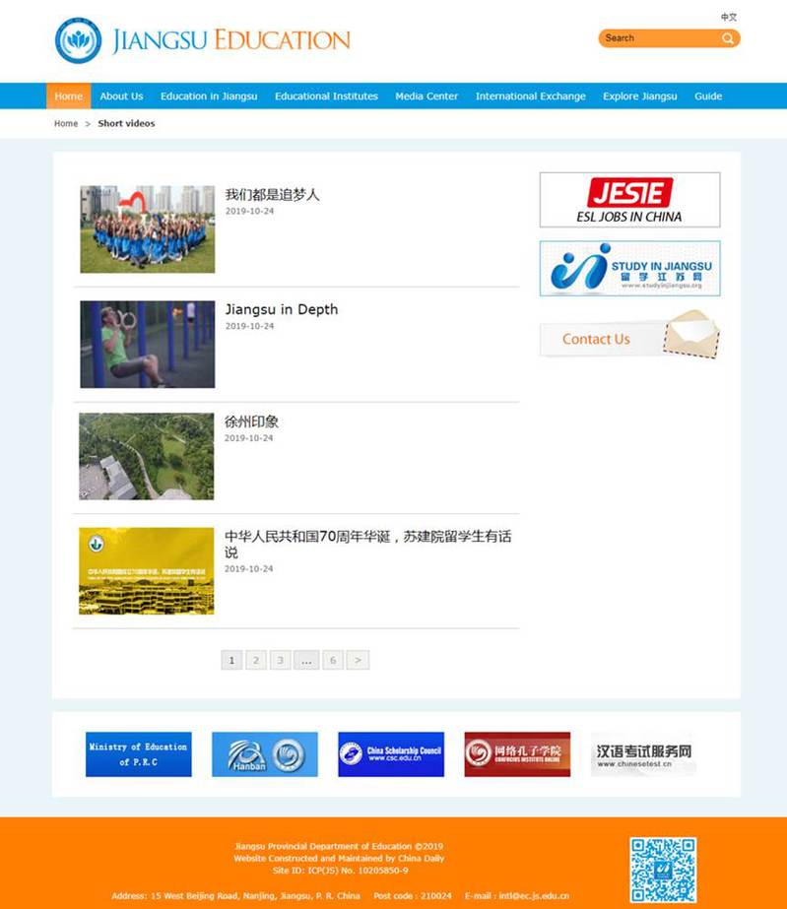This screenshot has height=909, width=787.
Task: Open the About Us menu
Action: (121, 97)
